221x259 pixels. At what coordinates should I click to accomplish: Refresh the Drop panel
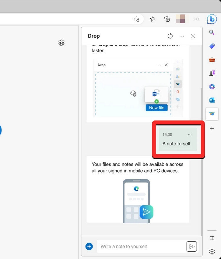[x=170, y=36]
